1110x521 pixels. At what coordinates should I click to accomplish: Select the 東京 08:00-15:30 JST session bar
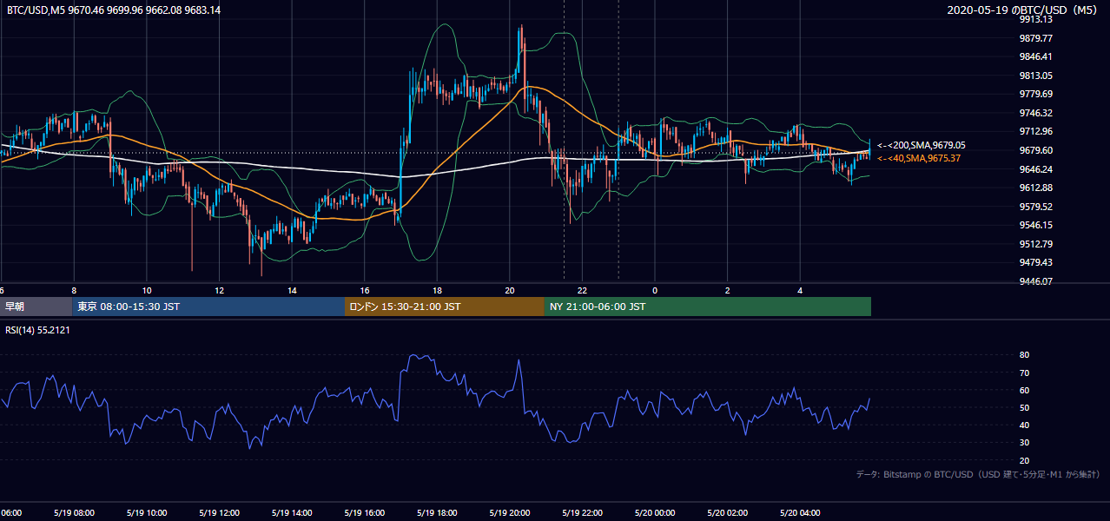point(208,307)
